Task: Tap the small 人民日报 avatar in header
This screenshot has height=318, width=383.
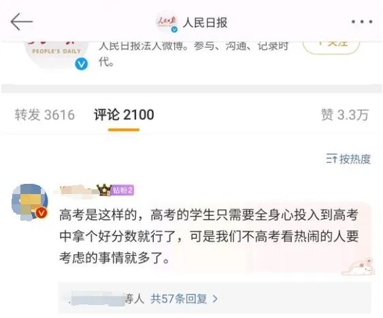Action: click(167, 22)
